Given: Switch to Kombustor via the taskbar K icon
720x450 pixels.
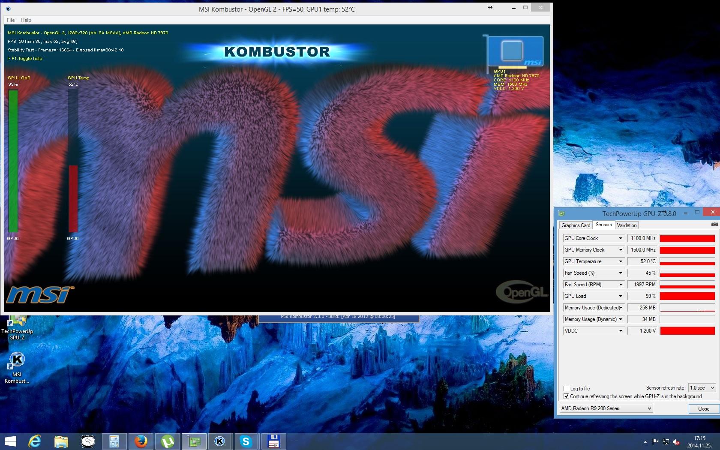Looking at the screenshot, I should pos(220,441).
